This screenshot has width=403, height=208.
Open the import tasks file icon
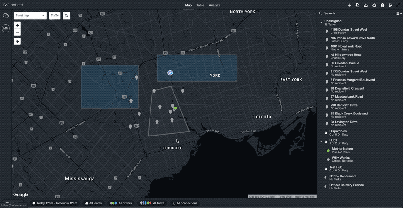357,5
